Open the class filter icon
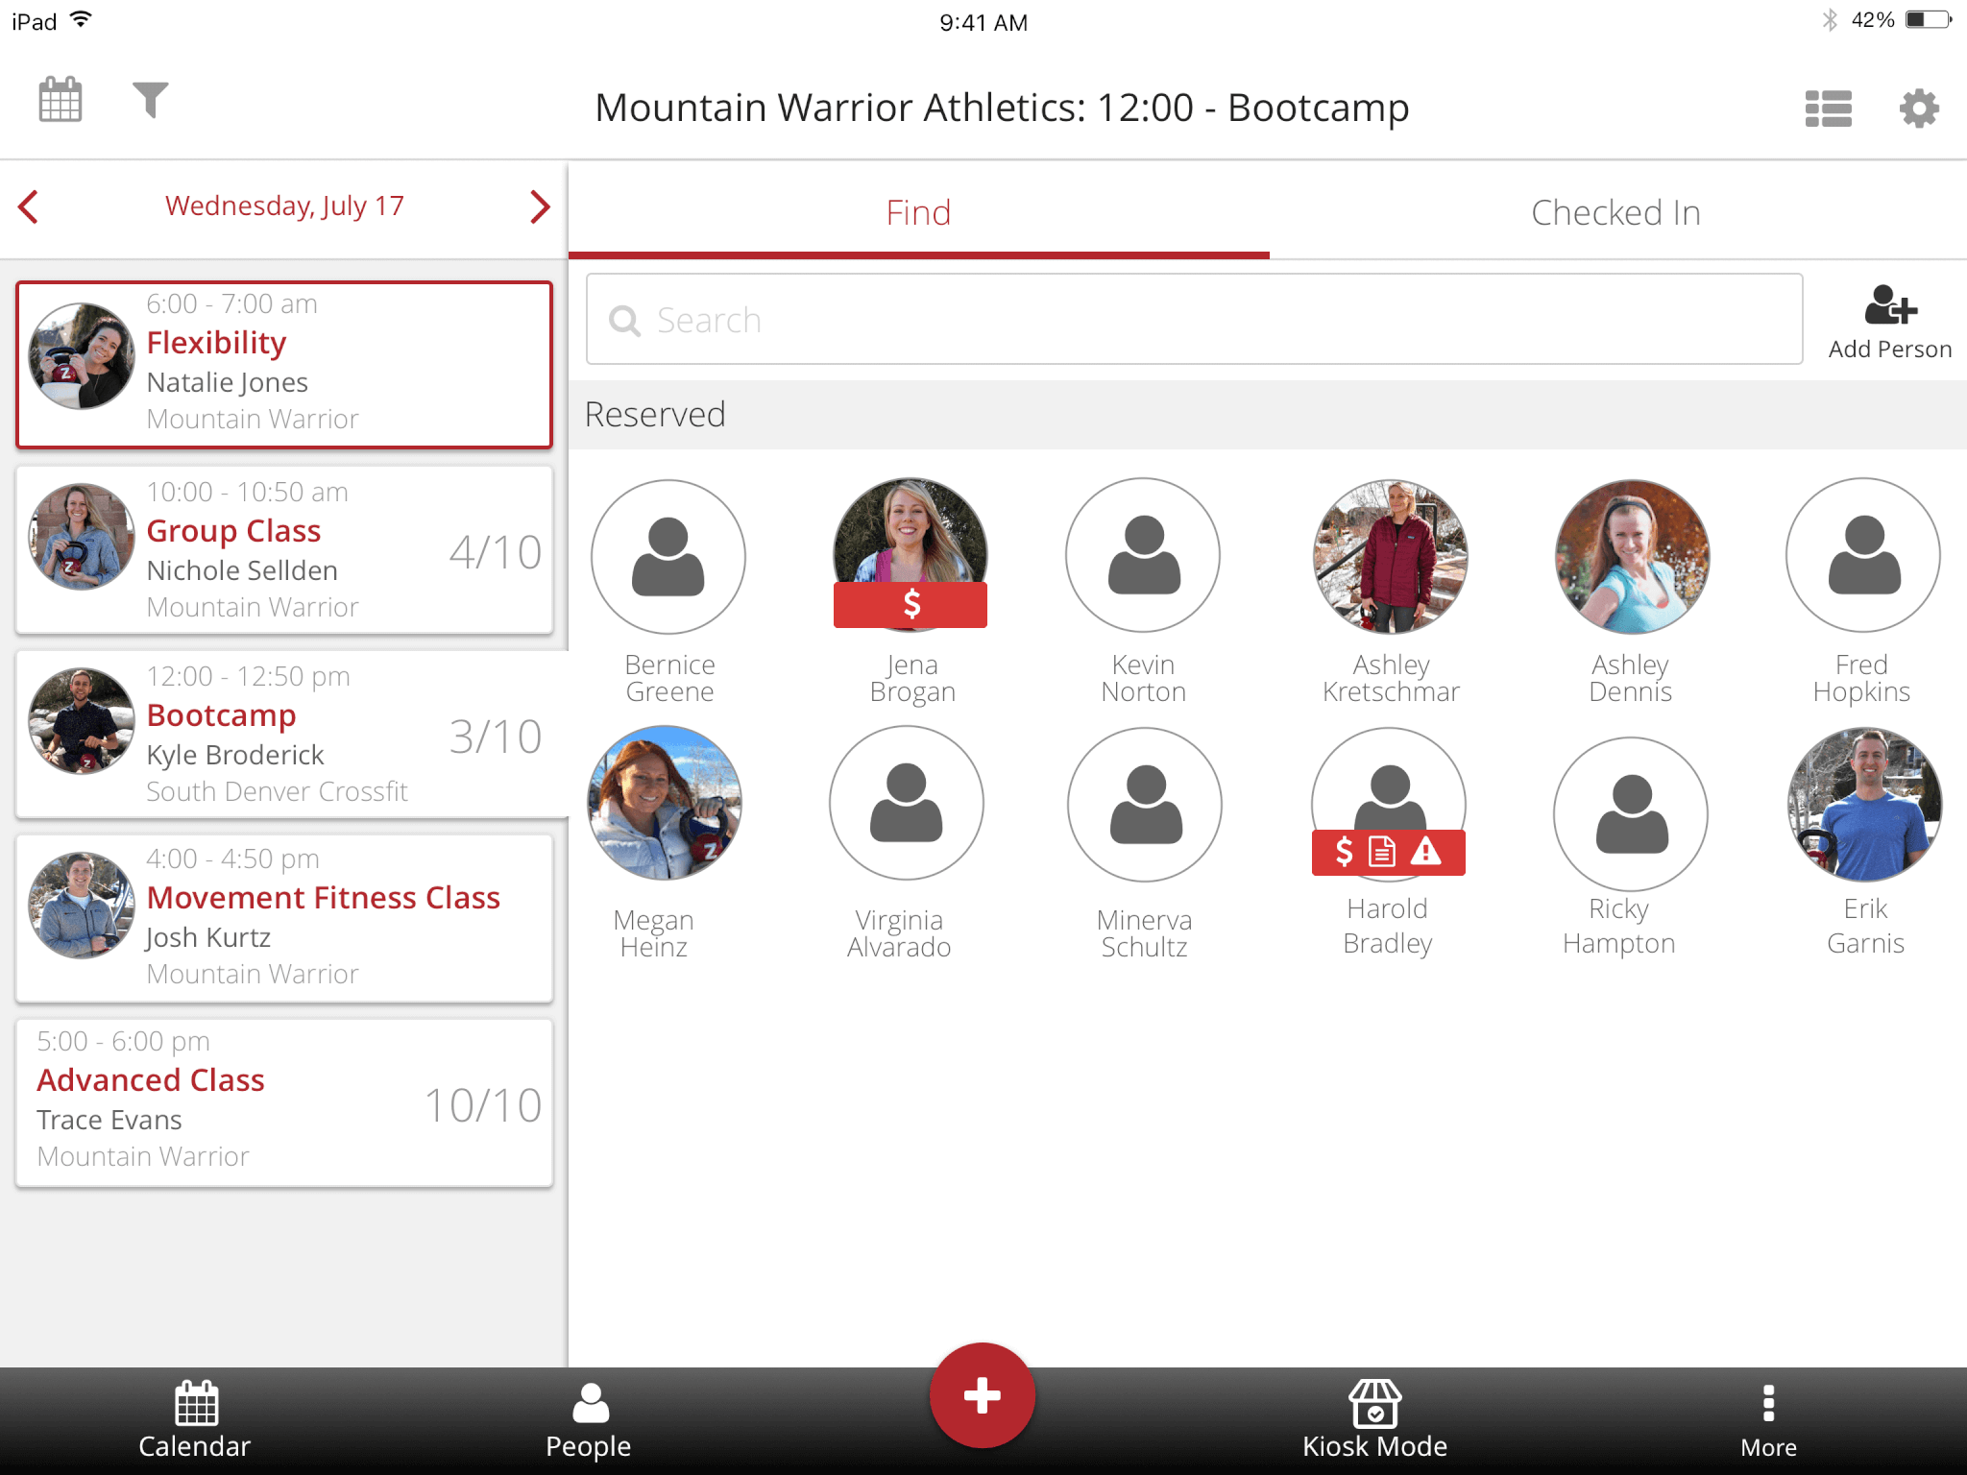Viewport: 1967px width, 1475px height. [x=152, y=100]
